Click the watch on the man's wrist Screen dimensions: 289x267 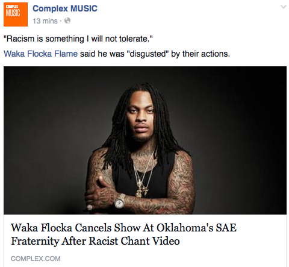pos(120,201)
